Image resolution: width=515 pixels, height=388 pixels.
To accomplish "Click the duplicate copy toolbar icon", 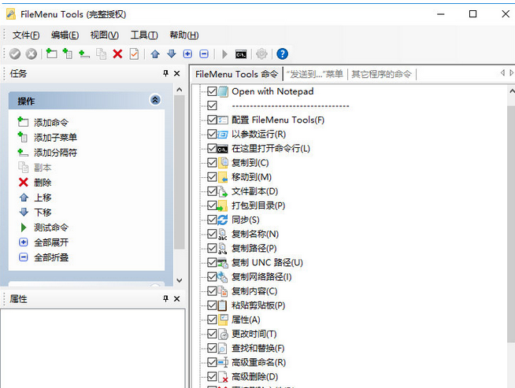I will tap(101, 54).
